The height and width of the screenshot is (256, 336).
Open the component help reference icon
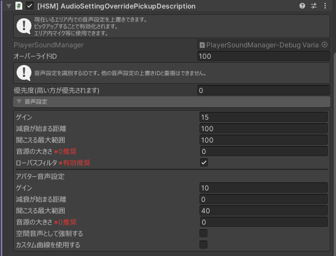click(302, 6)
